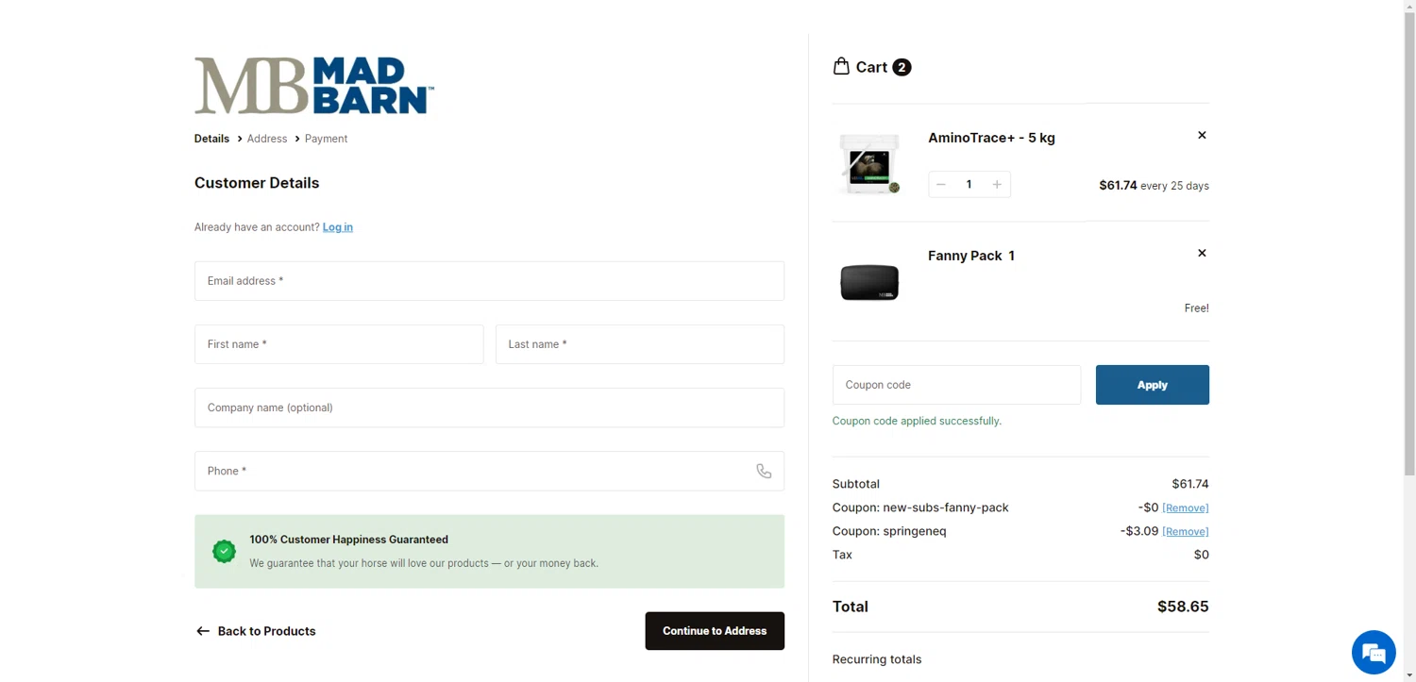This screenshot has height=682, width=1416.
Task: Increase AminoTrace+ quantity with plus button
Action: [x=997, y=184]
